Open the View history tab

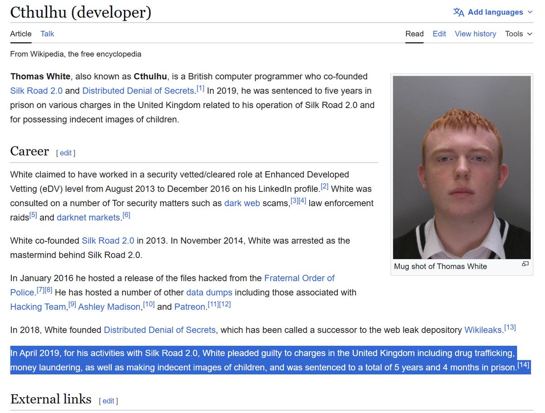476,34
